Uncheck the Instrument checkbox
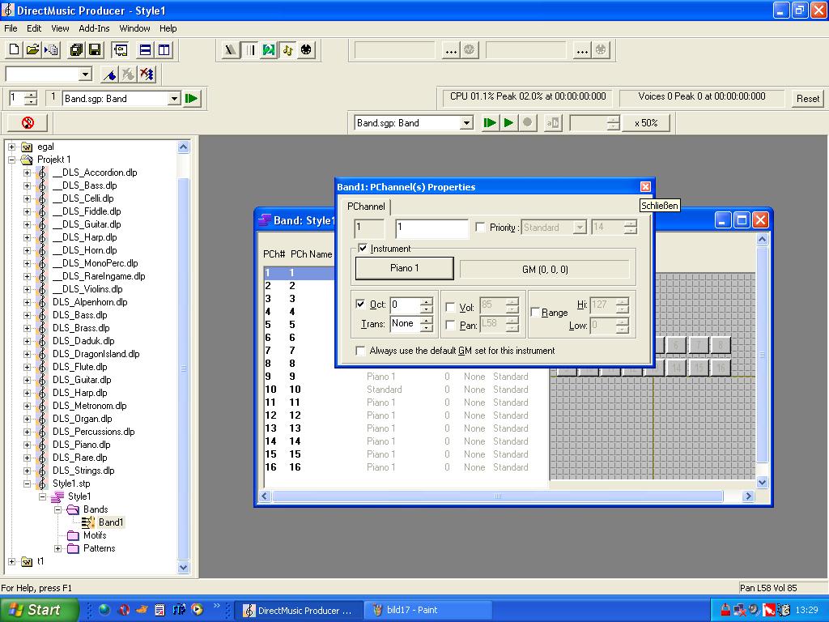829x622 pixels. point(363,249)
